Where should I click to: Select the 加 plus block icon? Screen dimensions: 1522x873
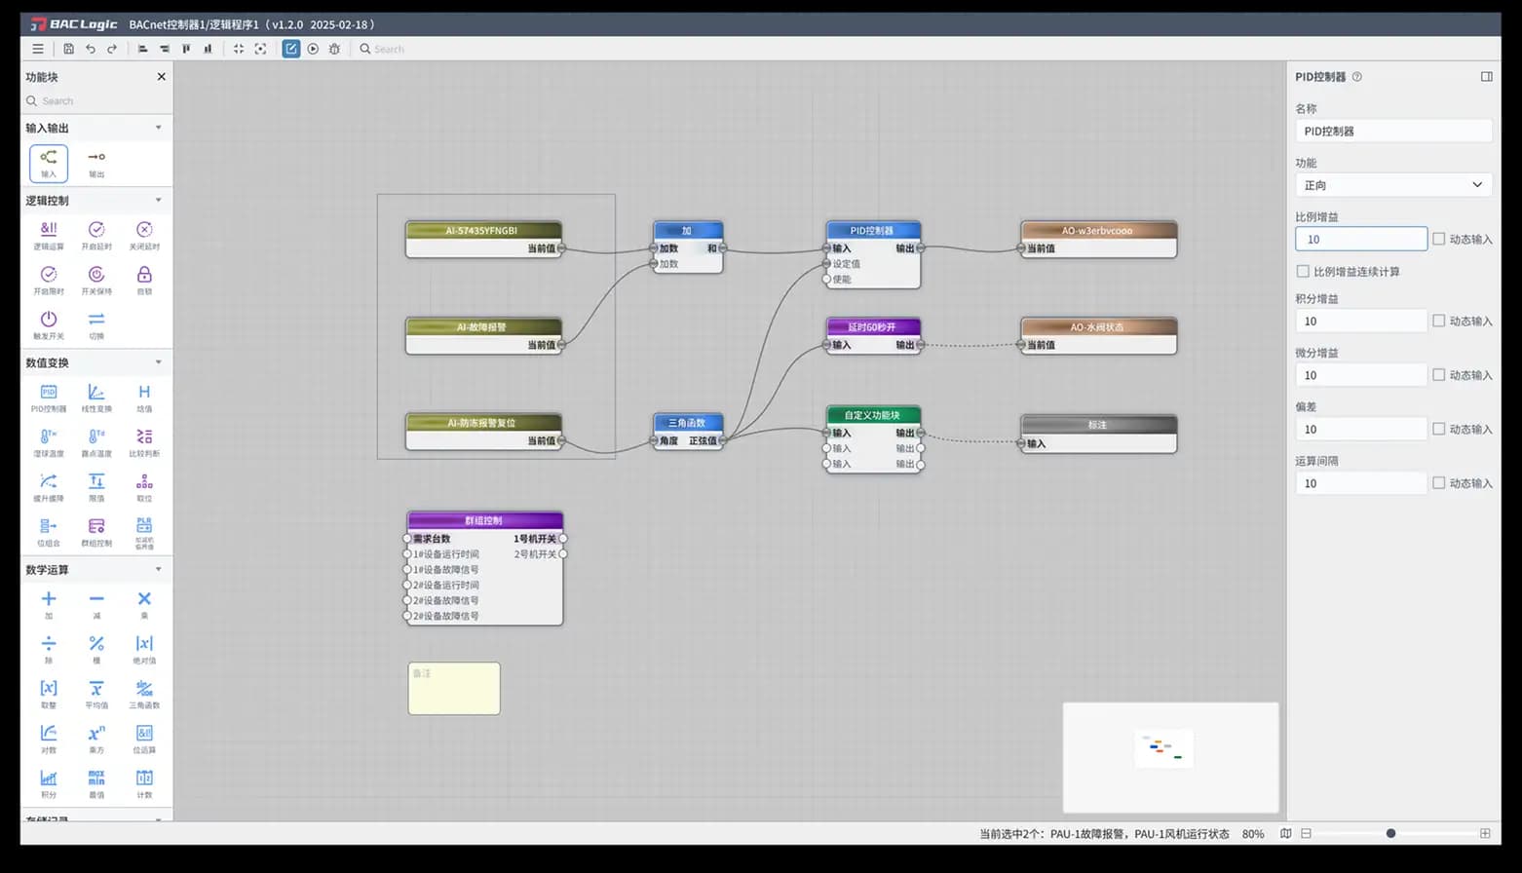coord(49,604)
